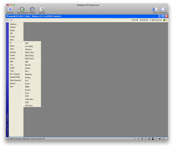Enter Full Screen mode

[163, 9]
